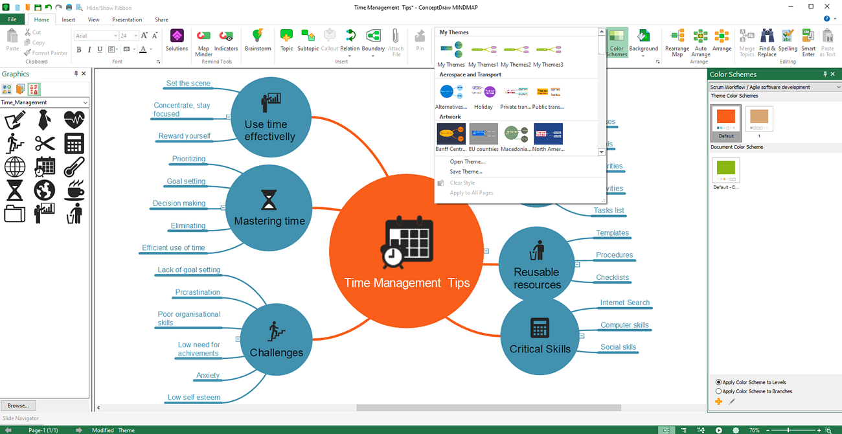Screen dimensions: 842x434
Task: Toggle Italic formatting
Action: (89, 49)
